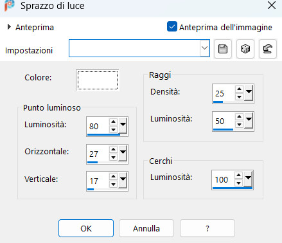
Task: Open slider popup for Densità
Action: pyautogui.click(x=249, y=93)
